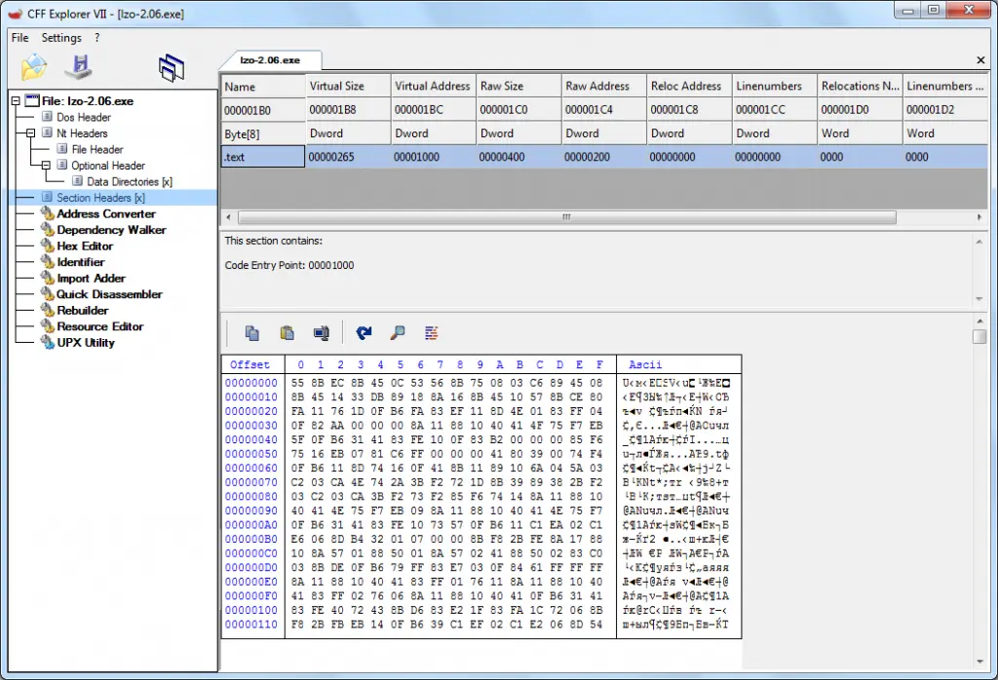Click the Save floppy disk icon
Viewport: 998px width, 680px height.
78,66
